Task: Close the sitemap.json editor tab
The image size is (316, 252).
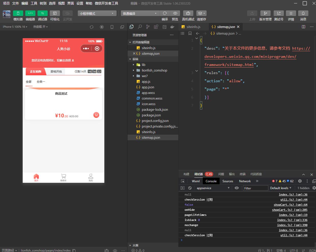Action: click(x=238, y=27)
